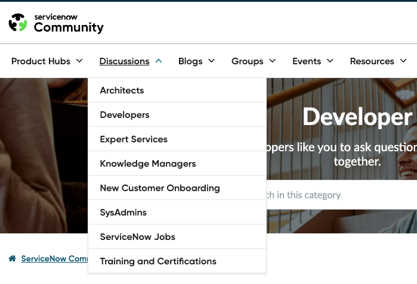Click the Discussions nav item
Viewport: 417px width, 284px height.
point(124,61)
